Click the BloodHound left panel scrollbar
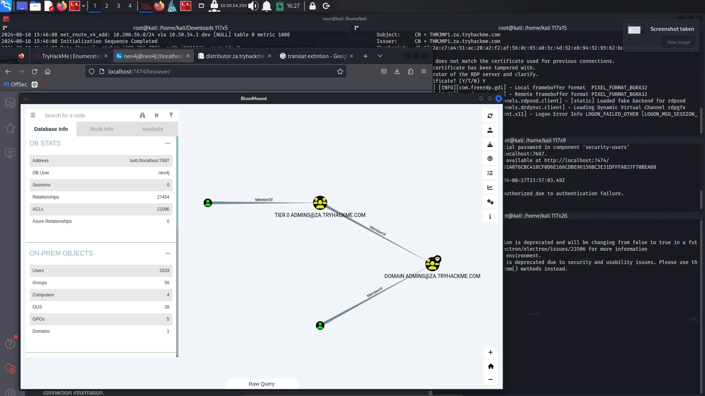This screenshot has width=705, height=396. (177, 182)
